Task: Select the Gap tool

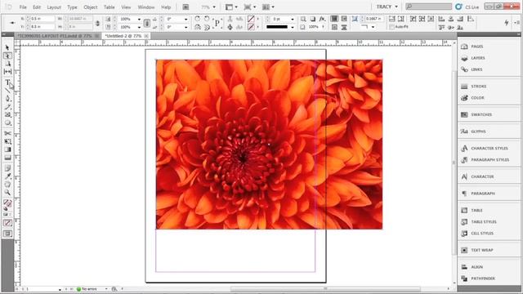Action: coord(7,72)
